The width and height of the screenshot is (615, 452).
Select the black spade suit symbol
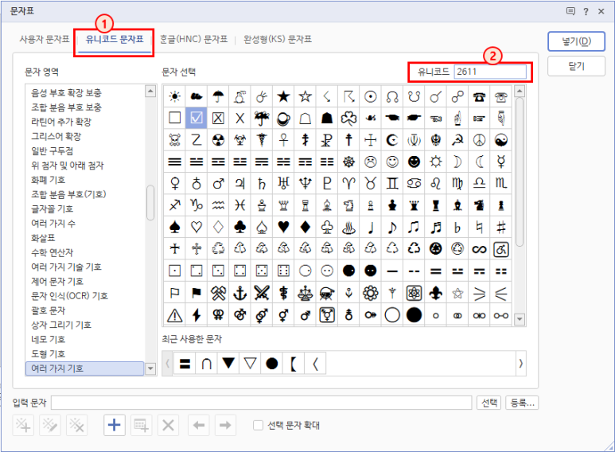(174, 227)
